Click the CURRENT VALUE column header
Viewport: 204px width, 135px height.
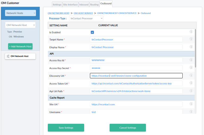pos(108,25)
